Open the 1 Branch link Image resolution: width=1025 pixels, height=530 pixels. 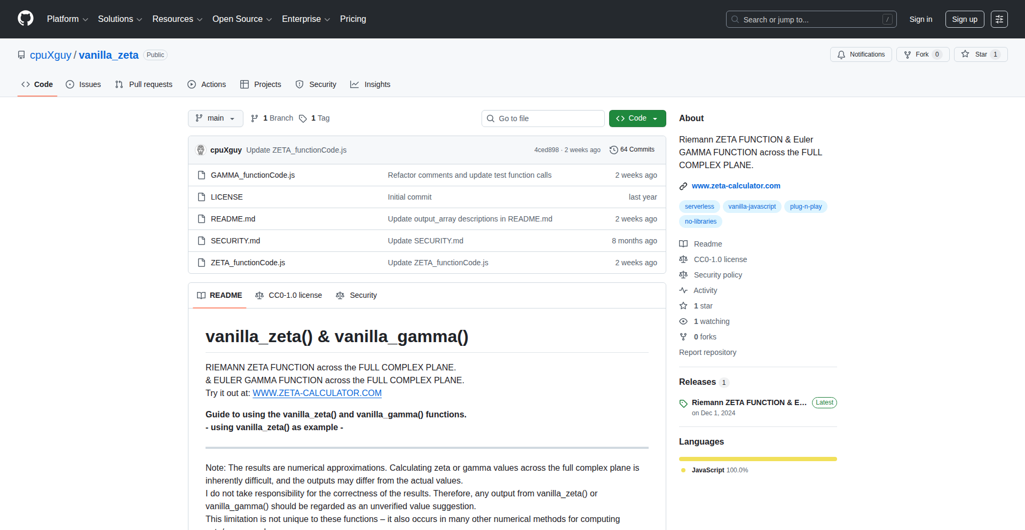(x=272, y=118)
